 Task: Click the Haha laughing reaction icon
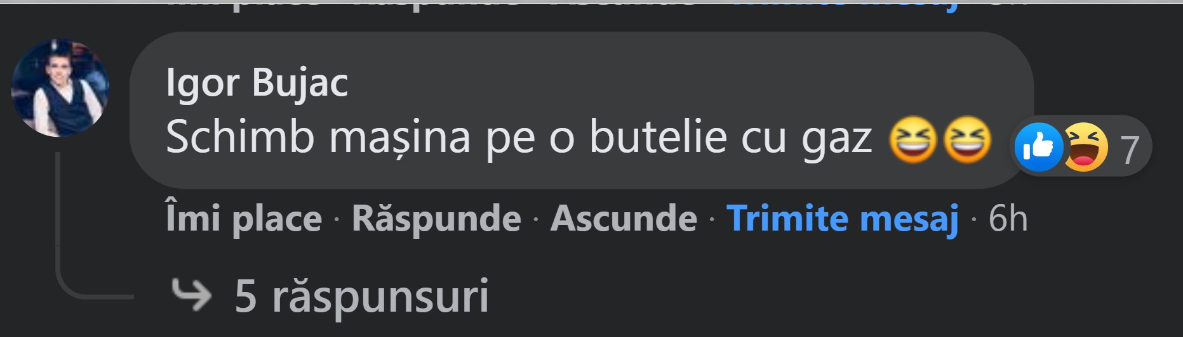pyautogui.click(x=1085, y=147)
